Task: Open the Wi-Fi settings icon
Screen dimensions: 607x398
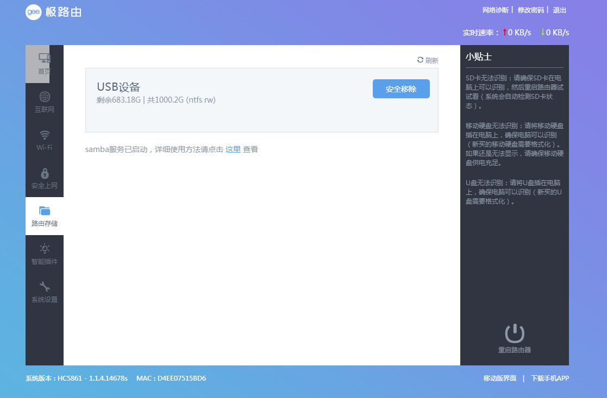Action: click(x=45, y=135)
